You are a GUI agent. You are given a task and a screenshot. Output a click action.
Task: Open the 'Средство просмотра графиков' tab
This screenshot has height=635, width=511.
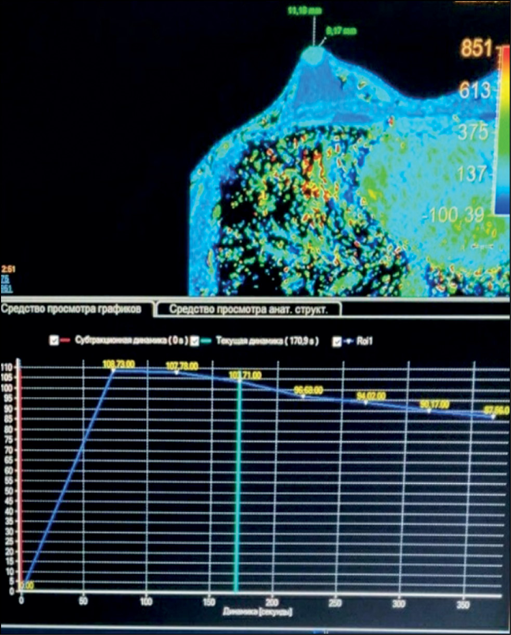click(x=71, y=309)
